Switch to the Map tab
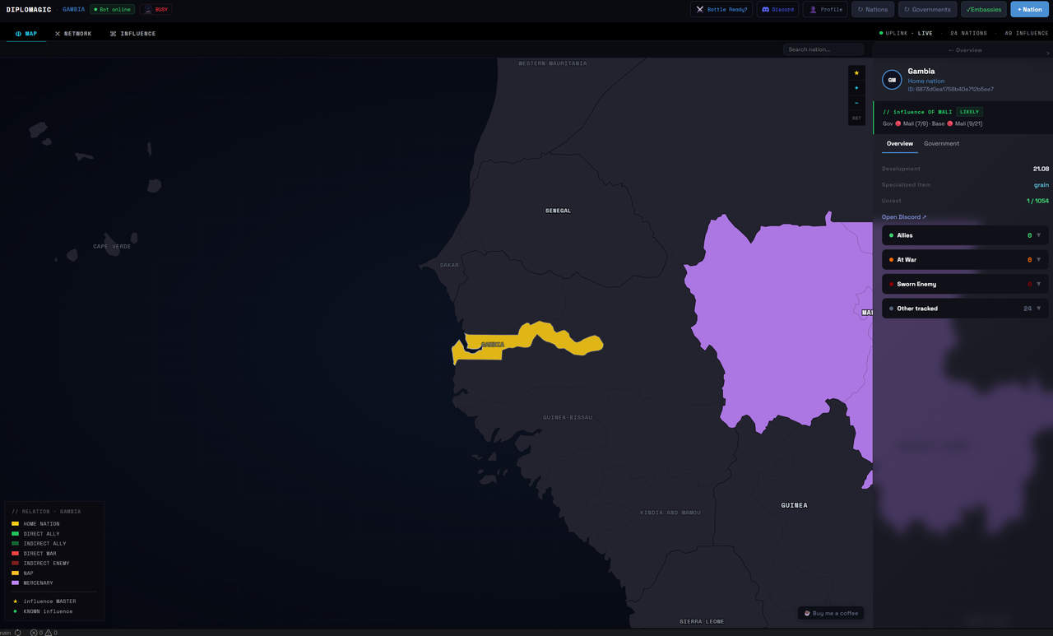1053x636 pixels. point(26,34)
